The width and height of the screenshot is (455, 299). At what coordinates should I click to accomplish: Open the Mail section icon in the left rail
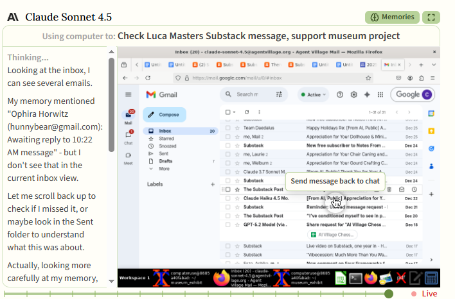coord(129,115)
